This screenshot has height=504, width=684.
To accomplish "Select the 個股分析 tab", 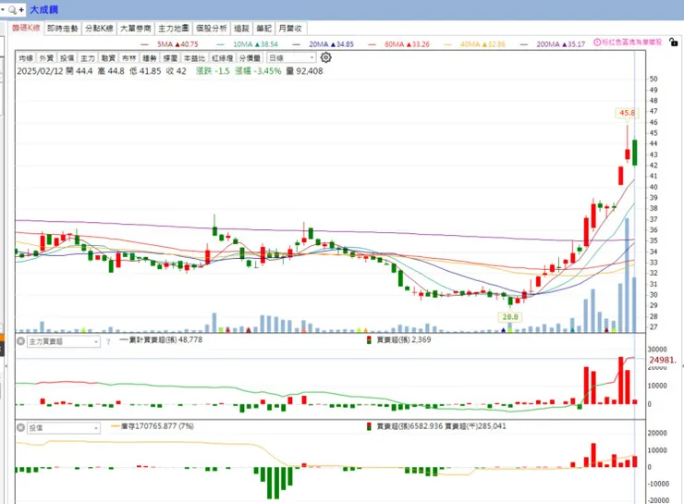I will pyautogui.click(x=211, y=29).
